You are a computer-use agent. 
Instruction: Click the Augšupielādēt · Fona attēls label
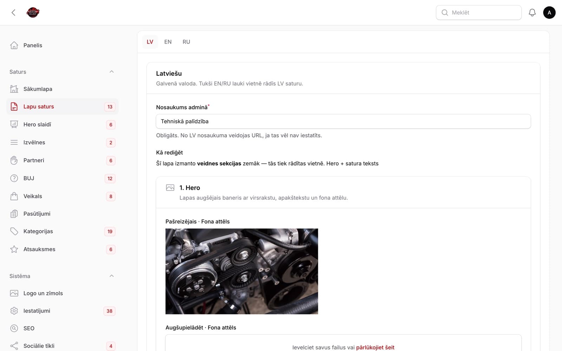[x=201, y=327]
